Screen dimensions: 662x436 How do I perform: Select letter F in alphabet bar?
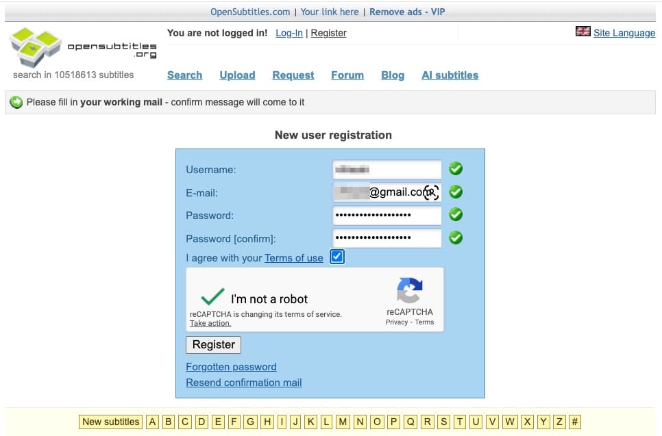click(234, 422)
